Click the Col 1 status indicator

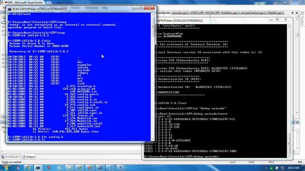251,162
